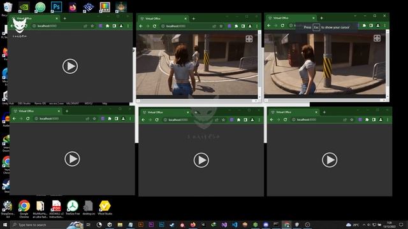The width and height of the screenshot is (408, 229).
Task: Open the weather widget showing 28°C
Action: coord(353,225)
